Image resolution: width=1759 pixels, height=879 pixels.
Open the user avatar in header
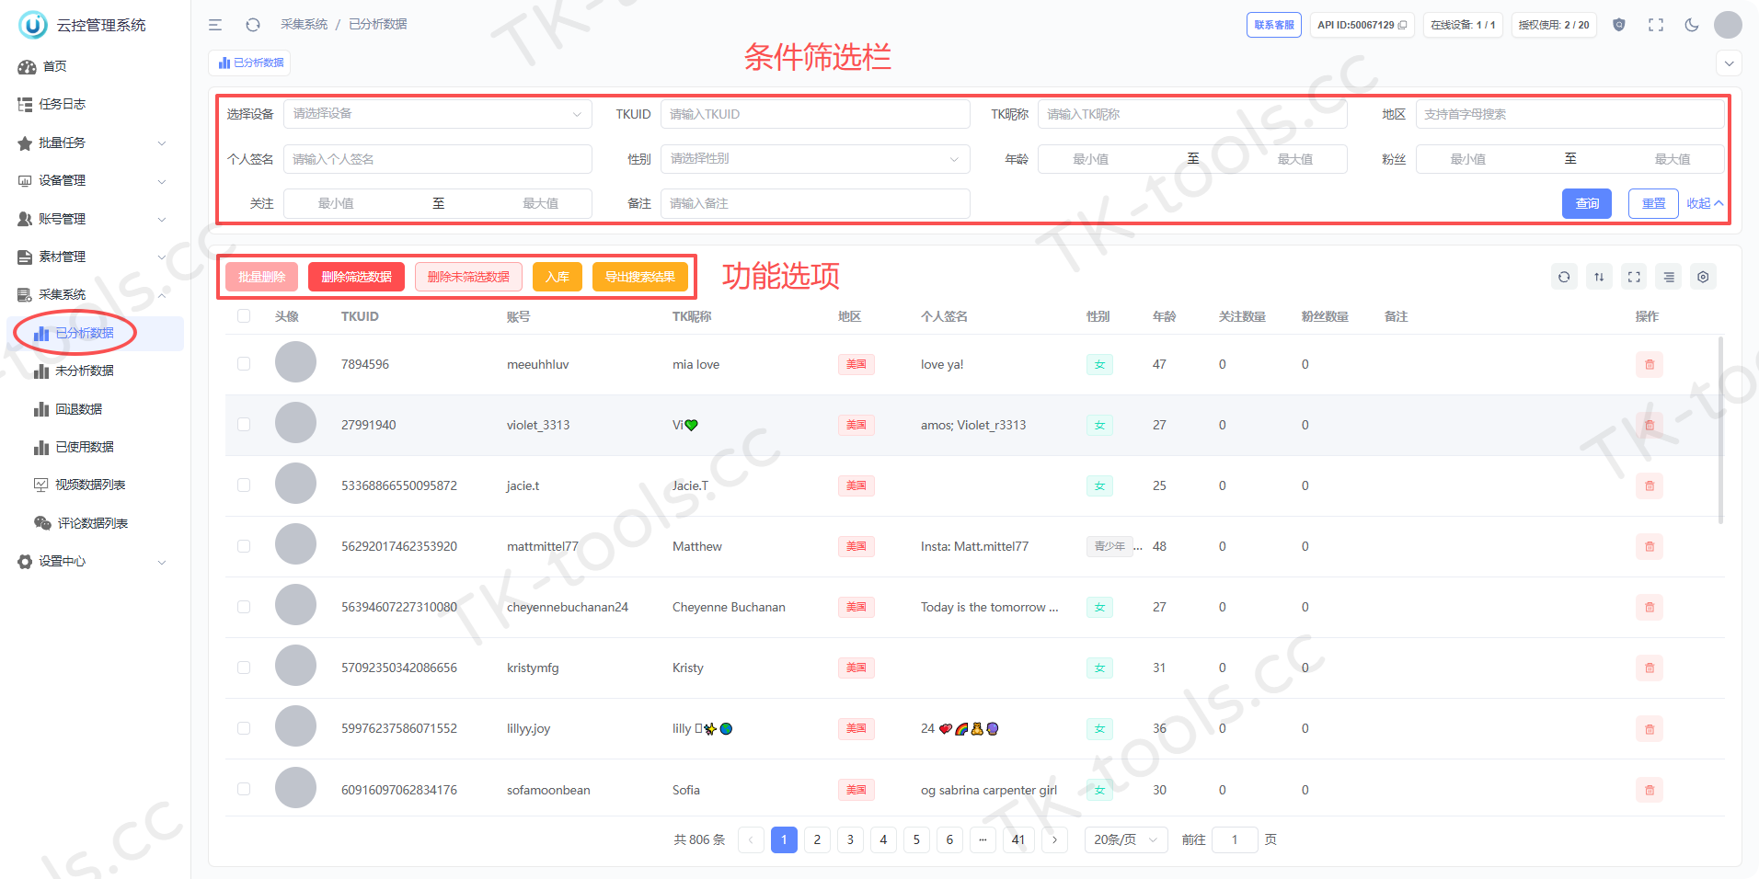[x=1728, y=25]
